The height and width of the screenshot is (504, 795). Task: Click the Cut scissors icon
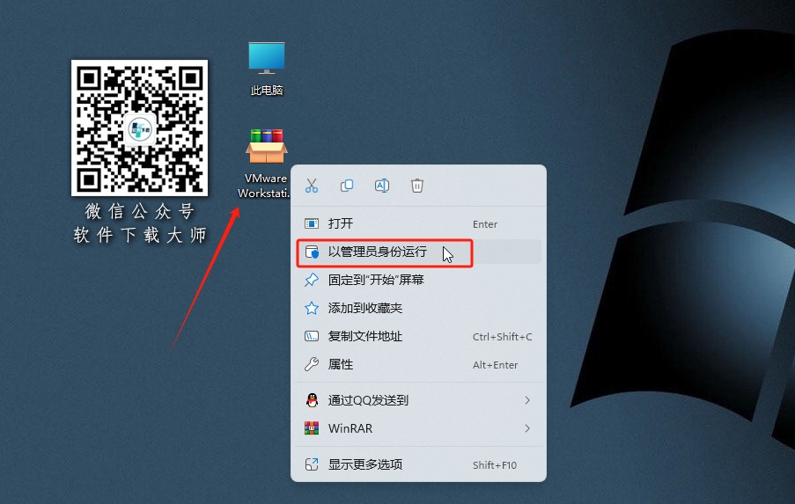(x=312, y=186)
